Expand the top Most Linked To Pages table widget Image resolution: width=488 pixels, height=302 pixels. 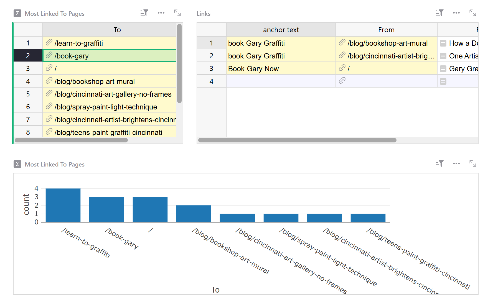click(177, 13)
